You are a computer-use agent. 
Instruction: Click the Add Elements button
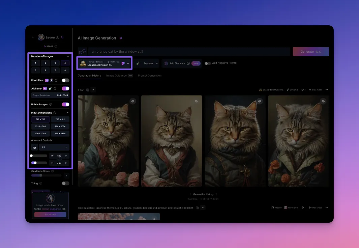(182, 63)
